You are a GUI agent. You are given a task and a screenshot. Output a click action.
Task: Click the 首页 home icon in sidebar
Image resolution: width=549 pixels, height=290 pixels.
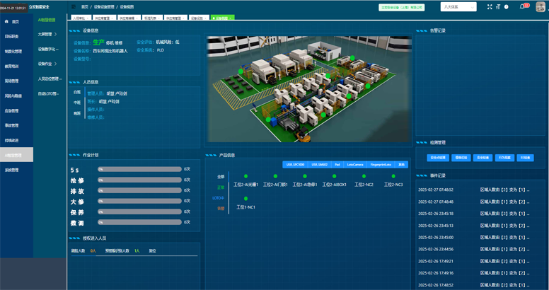[7, 22]
